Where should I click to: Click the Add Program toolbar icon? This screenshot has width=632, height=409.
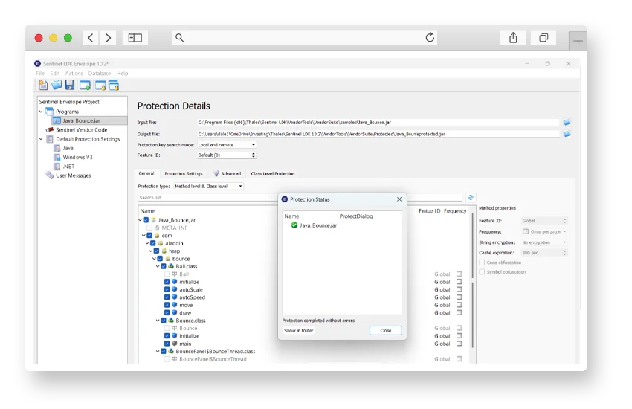[85, 86]
